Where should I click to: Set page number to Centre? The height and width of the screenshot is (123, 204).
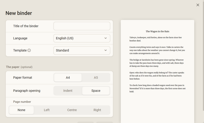72,110
